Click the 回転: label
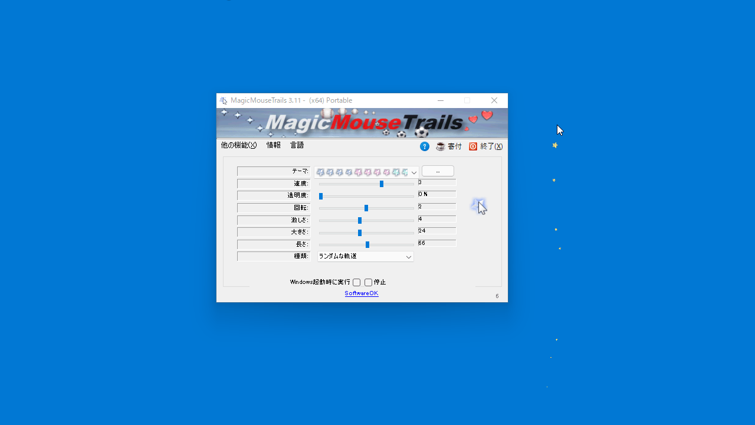The height and width of the screenshot is (425, 755). (x=274, y=208)
